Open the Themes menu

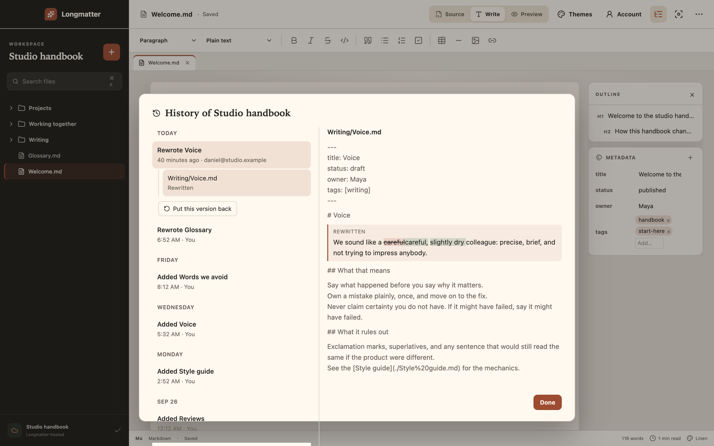click(x=575, y=14)
